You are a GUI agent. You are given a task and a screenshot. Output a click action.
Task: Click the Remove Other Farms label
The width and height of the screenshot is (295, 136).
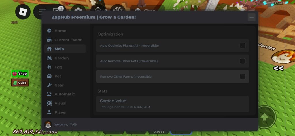pos(126,77)
